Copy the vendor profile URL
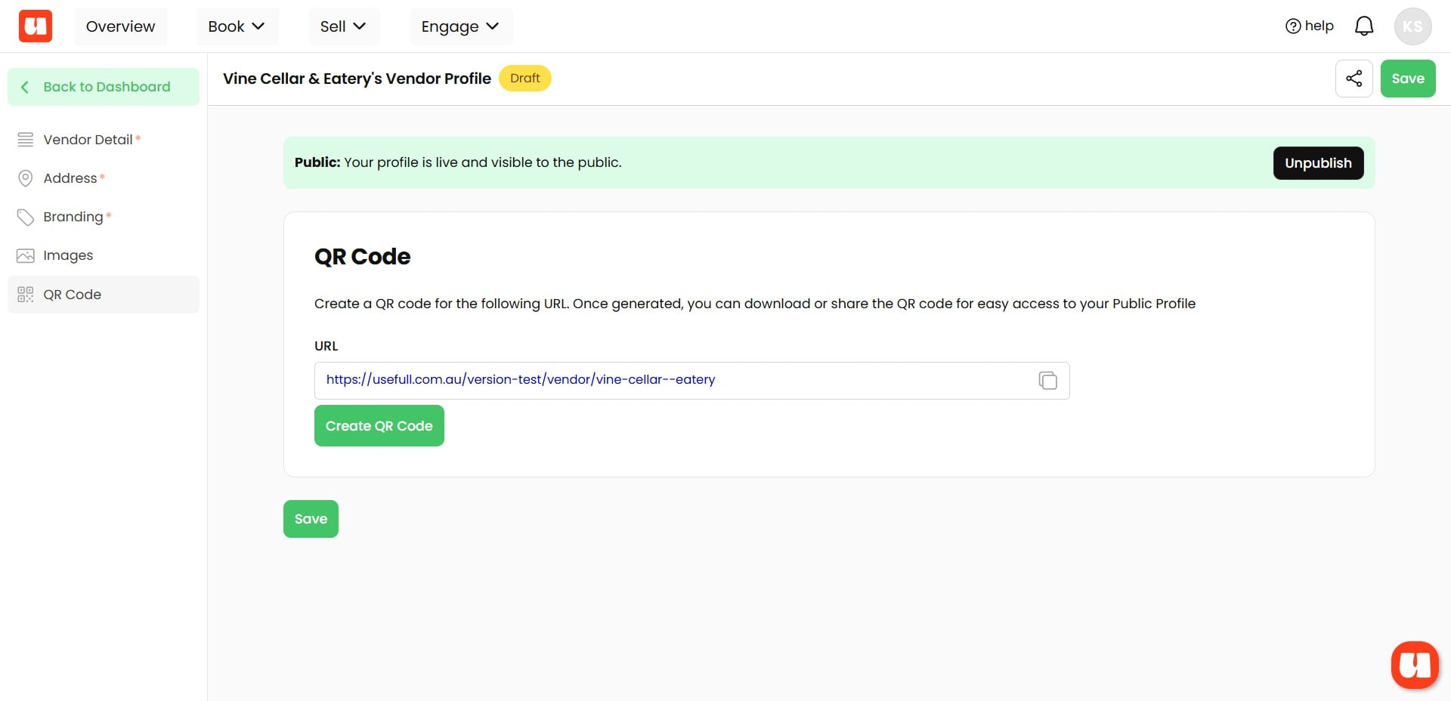 click(x=1047, y=380)
